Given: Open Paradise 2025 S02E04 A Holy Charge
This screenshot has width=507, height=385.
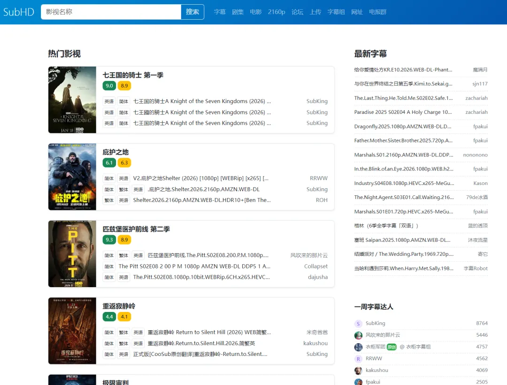Looking at the screenshot, I should tap(403, 112).
